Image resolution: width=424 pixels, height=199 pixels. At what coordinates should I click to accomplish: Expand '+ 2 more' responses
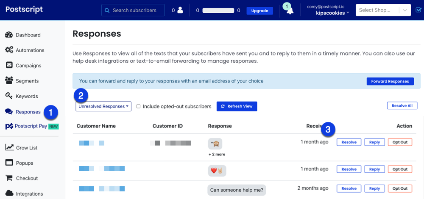(x=217, y=155)
